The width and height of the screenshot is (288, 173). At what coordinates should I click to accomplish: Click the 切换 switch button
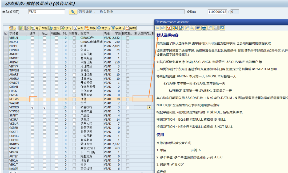pos(90,28)
